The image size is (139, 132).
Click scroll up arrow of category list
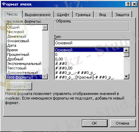pyautogui.click(x=45, y=28)
